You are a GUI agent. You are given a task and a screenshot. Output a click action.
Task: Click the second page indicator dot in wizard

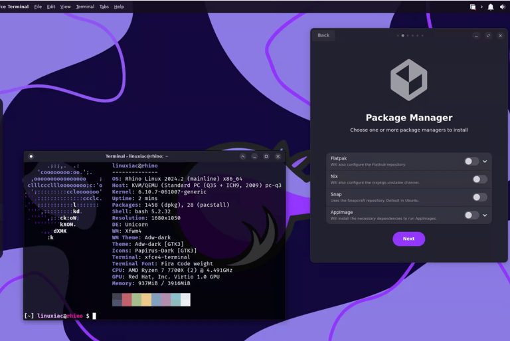coord(402,35)
